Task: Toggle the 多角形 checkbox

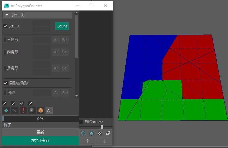Action: [5, 68]
